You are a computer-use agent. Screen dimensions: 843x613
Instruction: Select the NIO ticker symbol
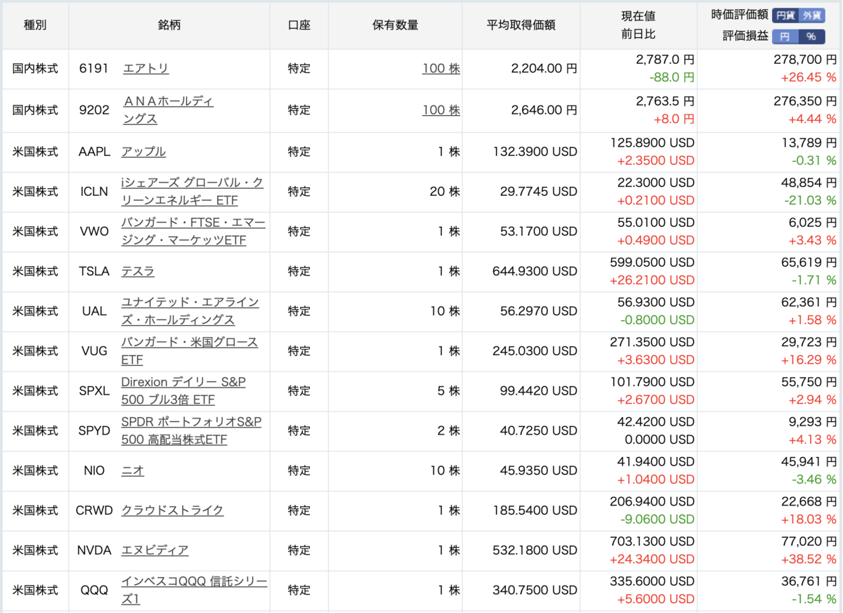click(94, 470)
